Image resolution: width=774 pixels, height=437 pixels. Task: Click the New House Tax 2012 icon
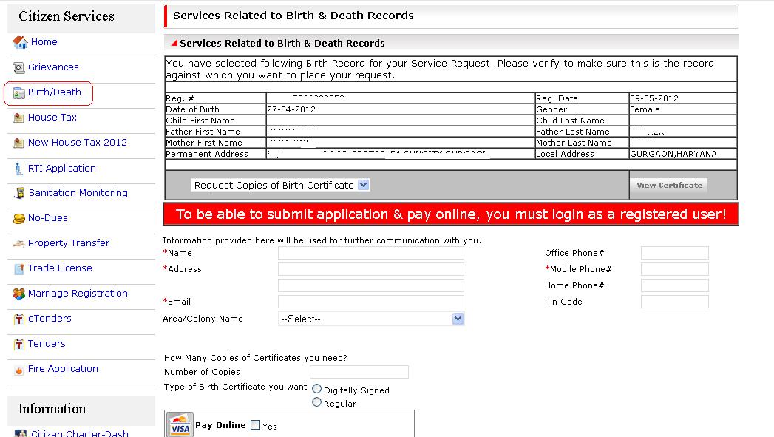18,143
